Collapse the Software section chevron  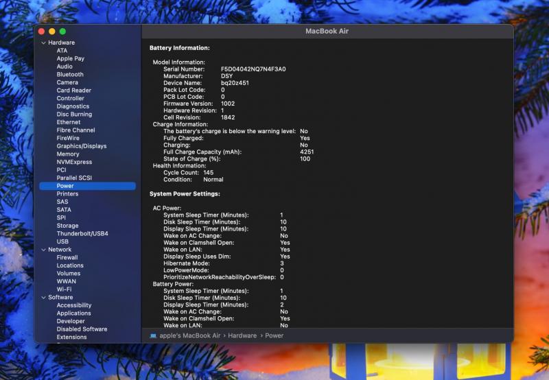pyautogui.click(x=43, y=298)
